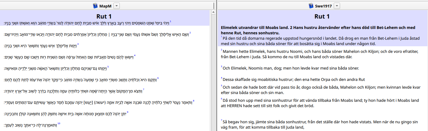
Task: Open the dropdown next to MapM
Action: (117, 6)
